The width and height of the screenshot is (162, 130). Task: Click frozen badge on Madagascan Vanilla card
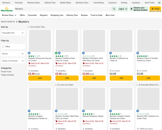pyautogui.click(x=29, y=111)
